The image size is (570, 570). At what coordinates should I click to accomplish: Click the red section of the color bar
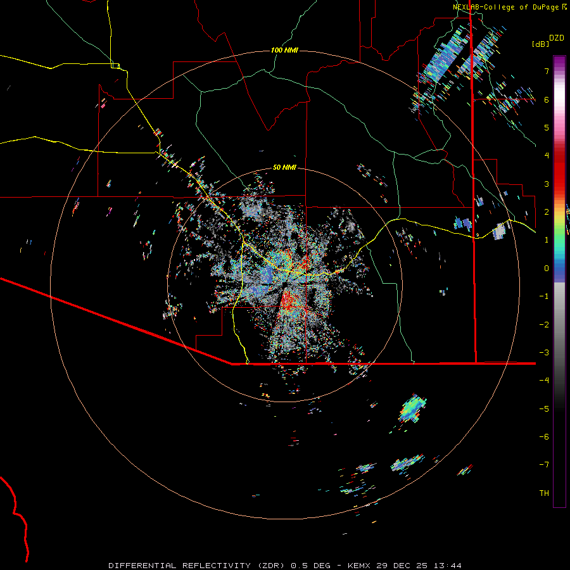coord(559,171)
